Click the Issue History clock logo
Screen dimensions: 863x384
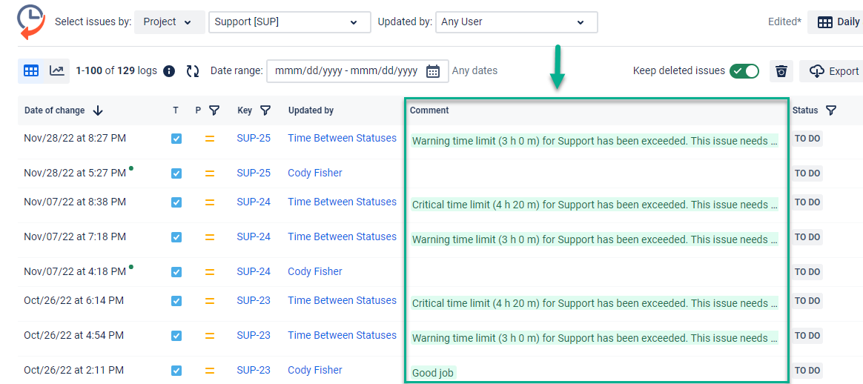coord(31,22)
